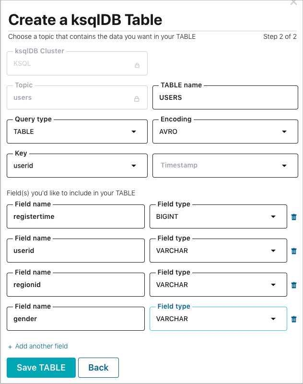Open the Encoding dropdown showing AVRO
This screenshot has width=303, height=384.
pyautogui.click(x=284, y=132)
